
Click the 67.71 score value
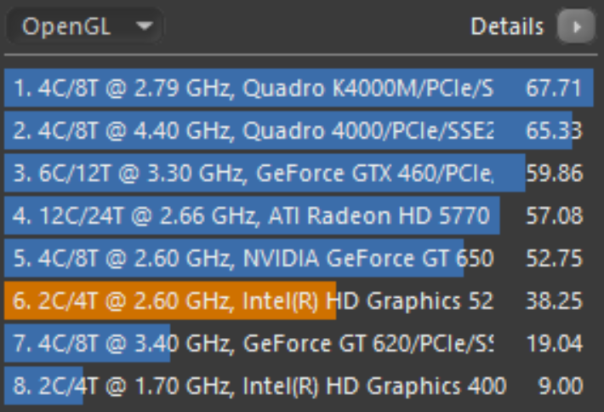click(554, 89)
